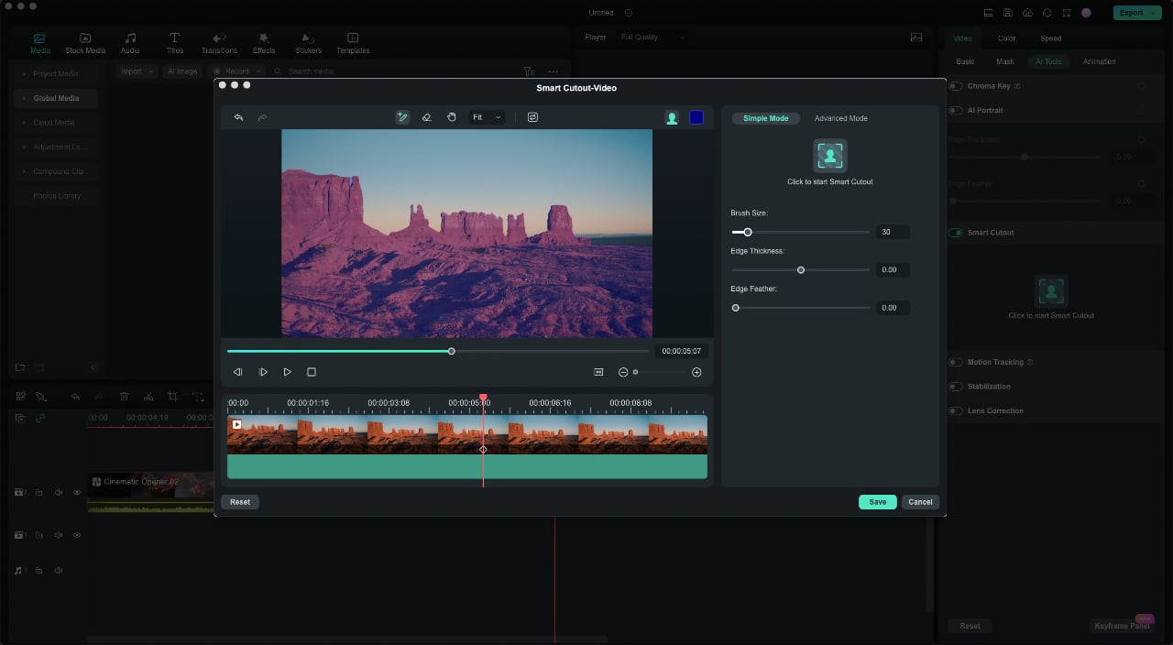Enable Motion Tracking in the right panel
Viewport: 1173px width, 645px height.
pyautogui.click(x=954, y=362)
